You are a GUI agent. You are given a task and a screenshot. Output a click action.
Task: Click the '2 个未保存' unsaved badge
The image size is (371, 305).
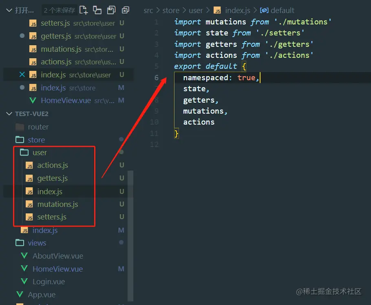(x=60, y=10)
